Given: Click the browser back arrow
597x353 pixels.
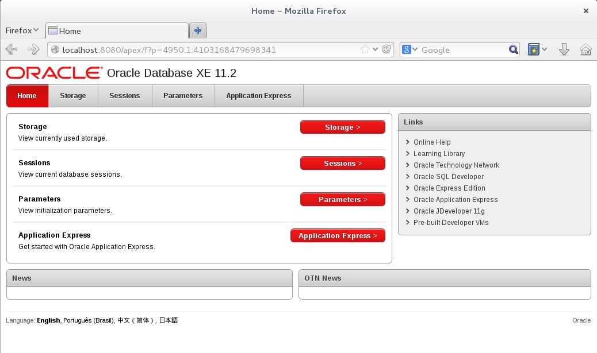Looking at the screenshot, I should tap(11, 50).
